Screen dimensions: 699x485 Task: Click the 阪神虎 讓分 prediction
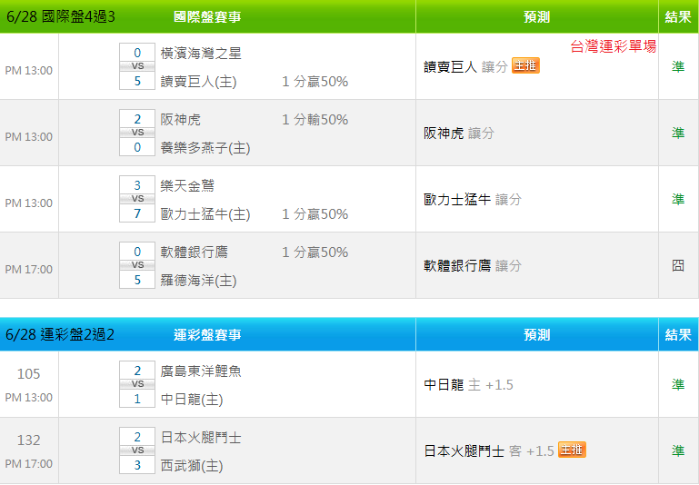click(459, 134)
